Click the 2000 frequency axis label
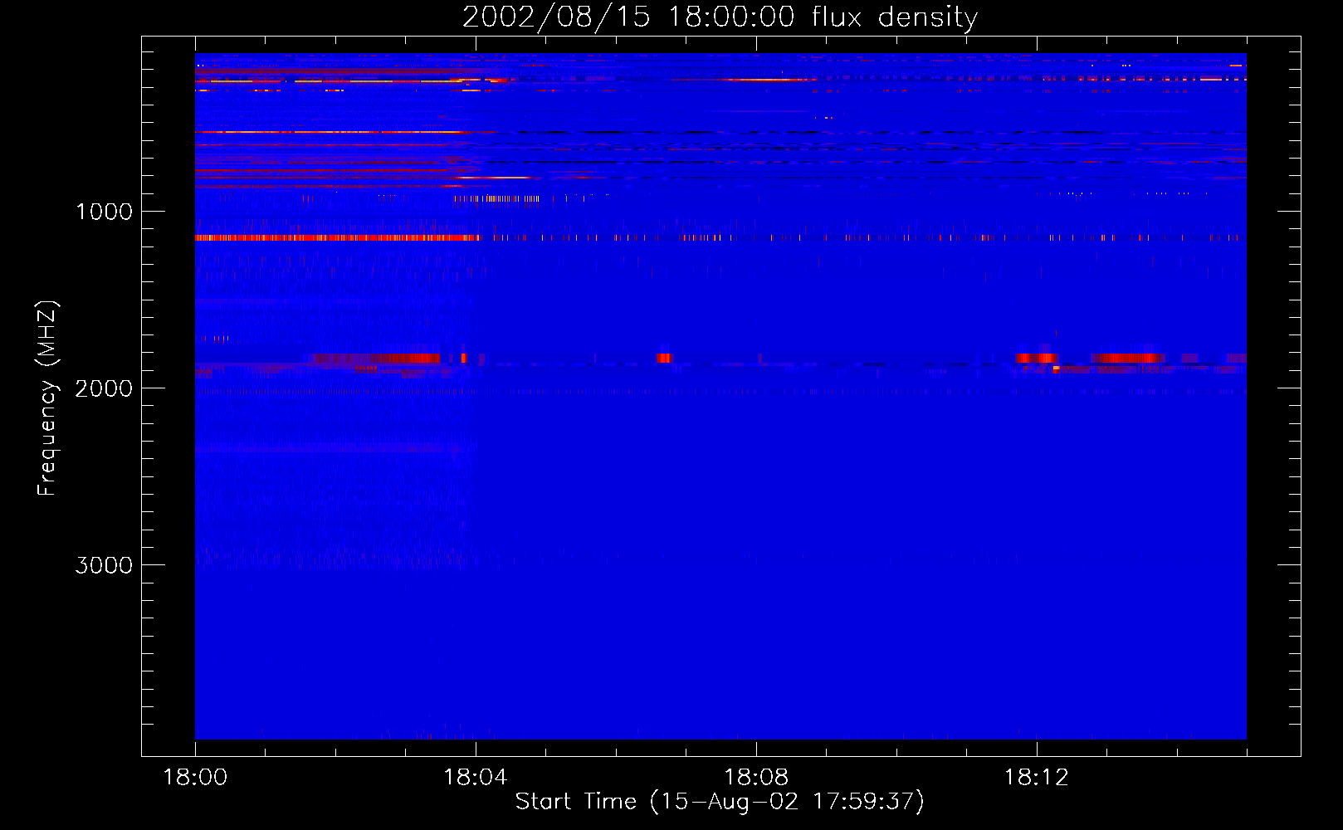 (105, 388)
